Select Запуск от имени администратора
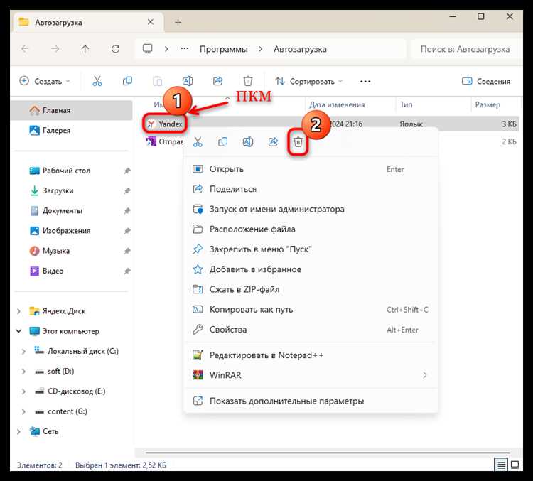The image size is (533, 481). [311, 209]
